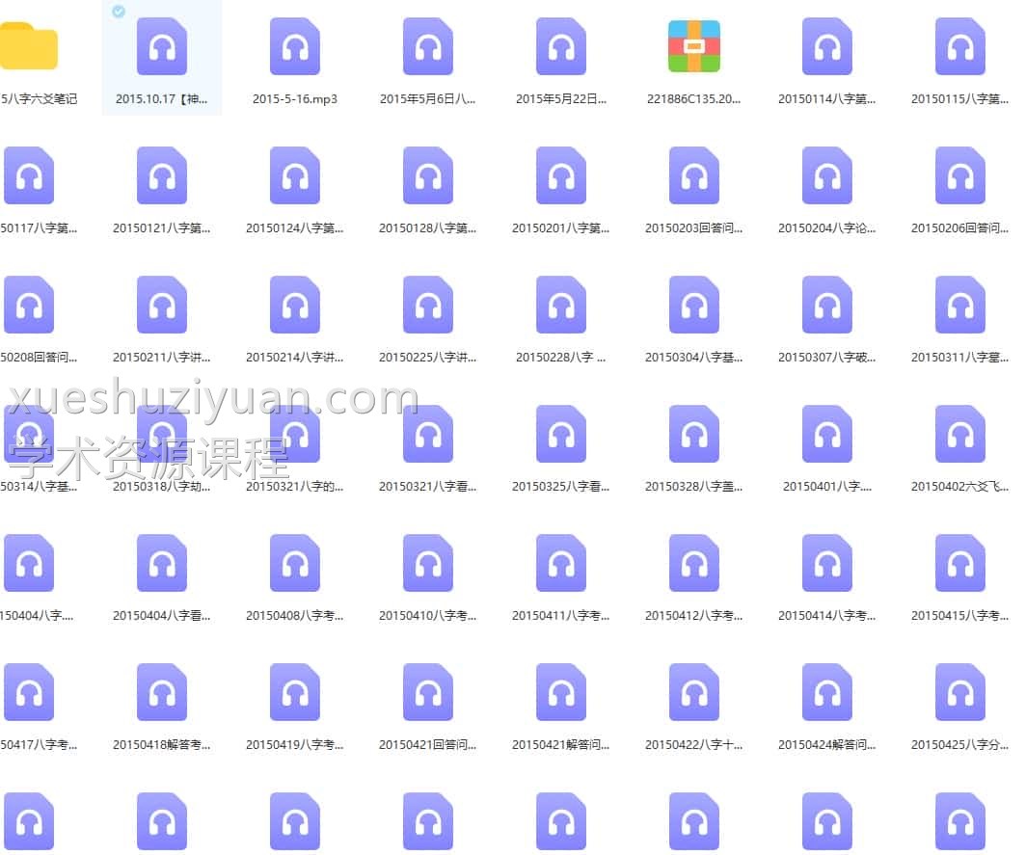Image resolution: width=1026 pixels, height=855 pixels.
Task: Play the 20150307八字破 recording
Action: coord(826,304)
